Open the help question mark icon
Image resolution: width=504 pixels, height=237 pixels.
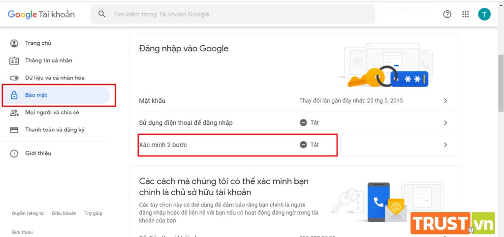(x=447, y=14)
